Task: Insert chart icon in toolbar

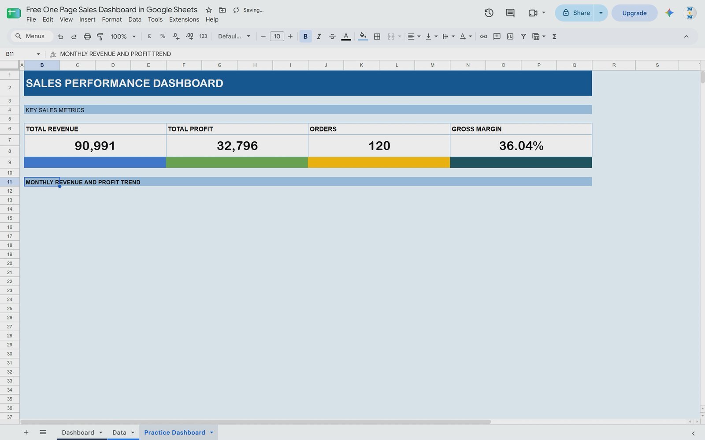Action: 510,37
